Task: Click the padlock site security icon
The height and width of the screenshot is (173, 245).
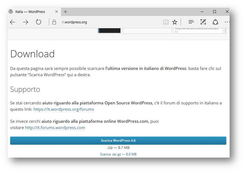Action: 54,22
